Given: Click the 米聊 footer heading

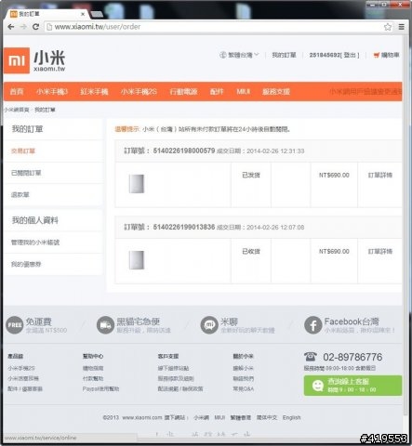Looking at the screenshot, I should coord(229,321).
